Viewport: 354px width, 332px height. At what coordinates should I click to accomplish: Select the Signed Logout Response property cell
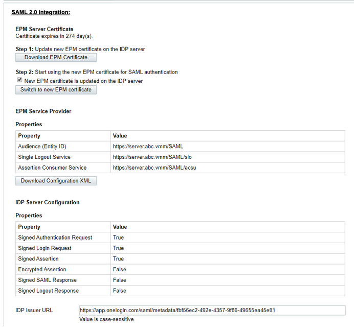[x=49, y=291]
